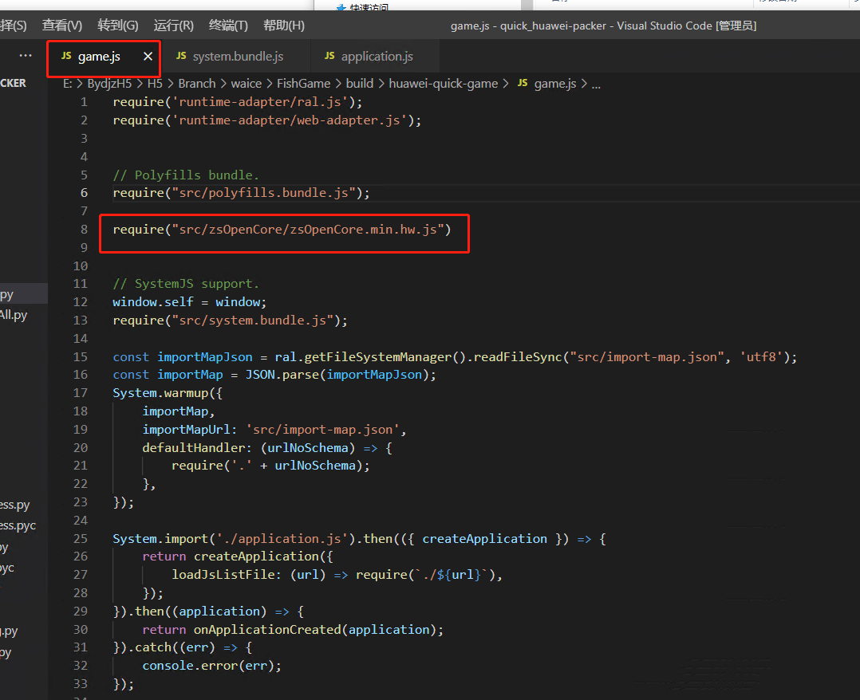Select the waice breadcrumb folder
This screenshot has width=860, height=700.
[247, 84]
